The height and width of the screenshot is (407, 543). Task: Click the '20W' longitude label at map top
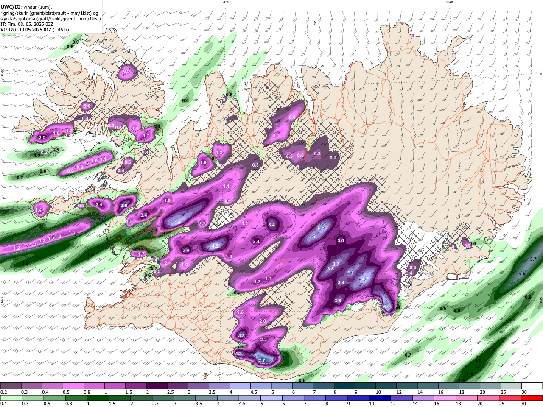coord(226,2)
